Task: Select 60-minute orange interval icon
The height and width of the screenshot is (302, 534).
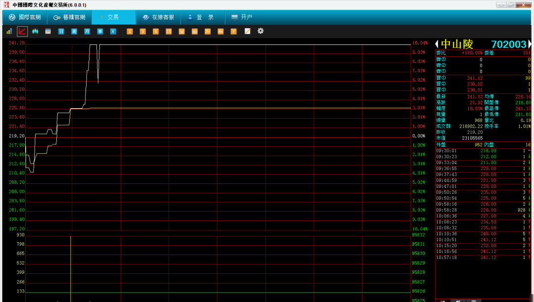Action: tap(194, 31)
